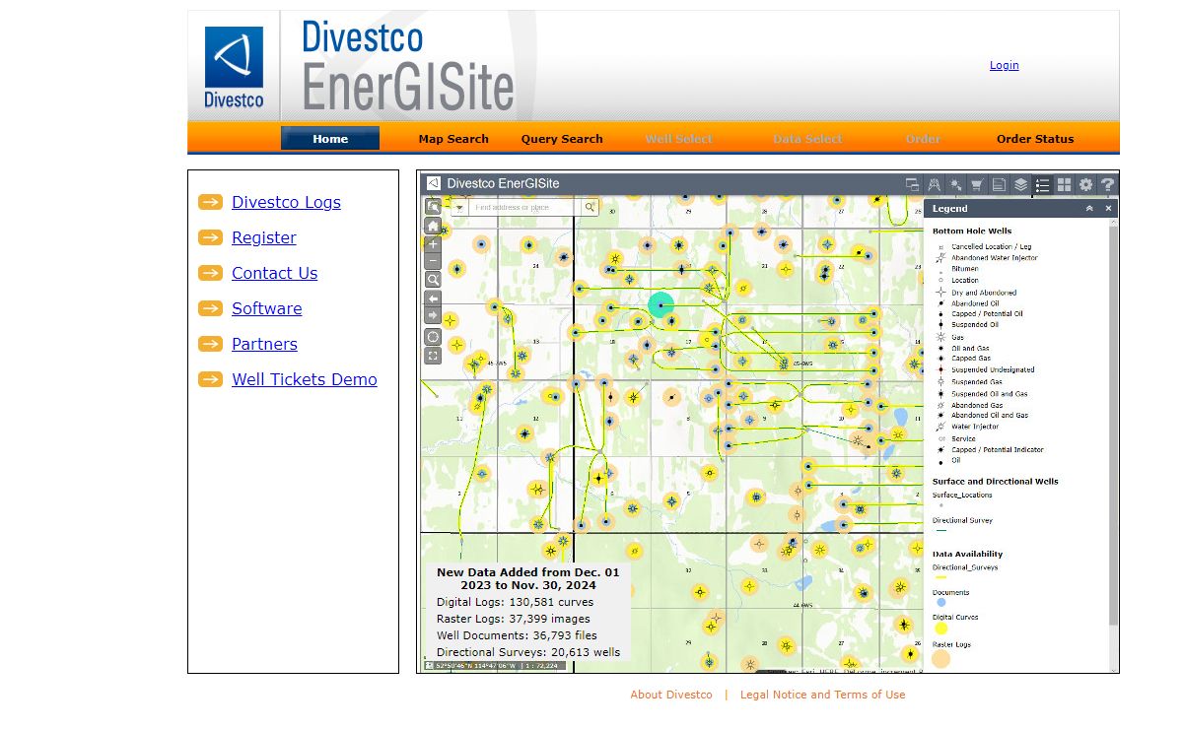Toggle the Legend list button in toolbar
The width and height of the screenshot is (1183, 729).
pos(1042,184)
